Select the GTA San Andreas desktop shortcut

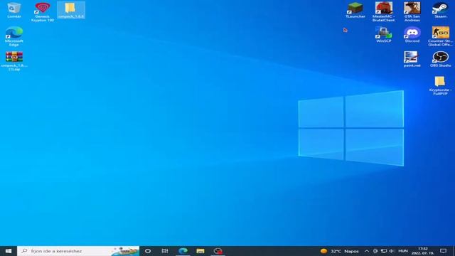[412, 12]
